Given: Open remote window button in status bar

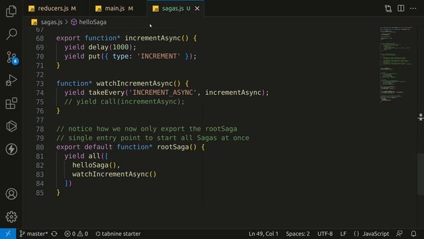Looking at the screenshot, I should click(8, 234).
